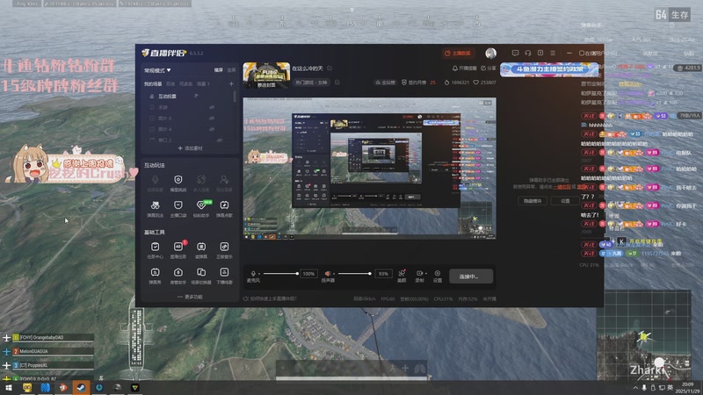Add a new scene with plus icon

(x=231, y=83)
